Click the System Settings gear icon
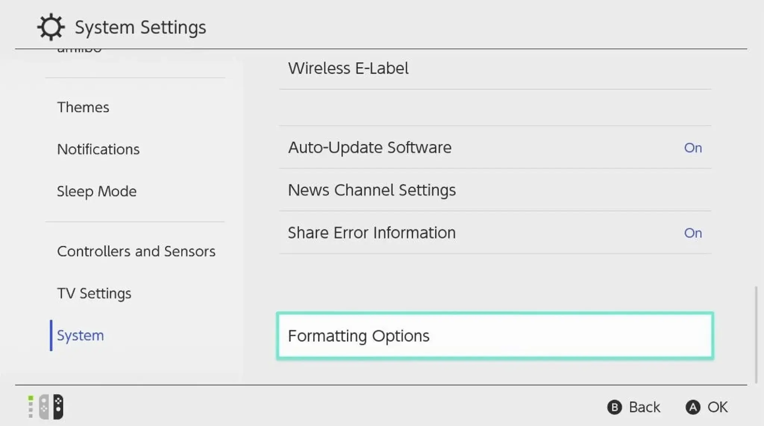Image resolution: width=764 pixels, height=426 pixels. point(50,26)
